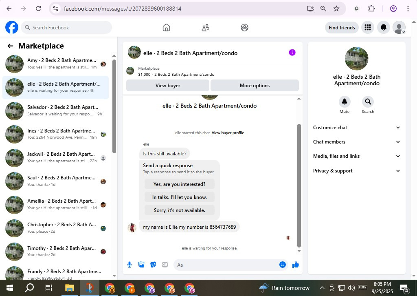Mute this conversation with the bell icon
This screenshot has width=417, height=296.
pyautogui.click(x=345, y=102)
